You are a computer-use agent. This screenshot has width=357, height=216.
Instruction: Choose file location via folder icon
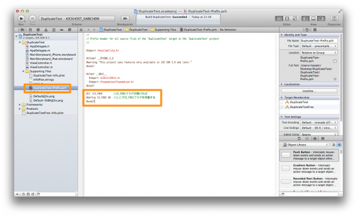pyautogui.click(x=335, y=61)
